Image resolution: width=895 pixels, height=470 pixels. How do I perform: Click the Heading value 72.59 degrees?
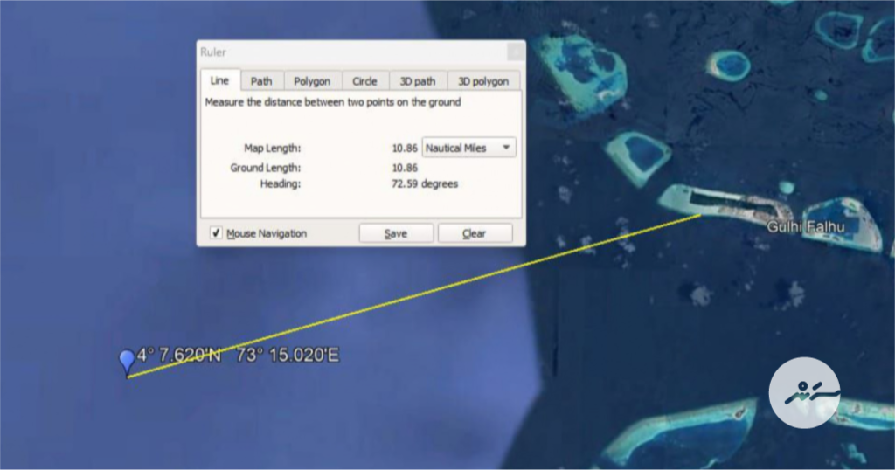pos(424,183)
